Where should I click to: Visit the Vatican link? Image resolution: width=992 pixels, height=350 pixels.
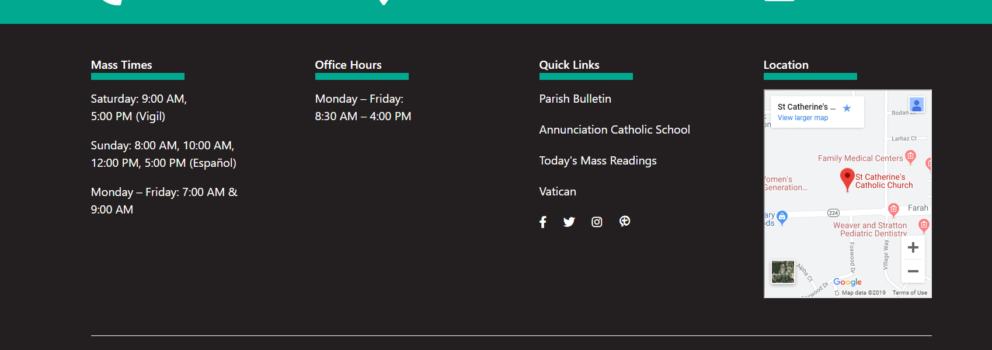click(558, 192)
